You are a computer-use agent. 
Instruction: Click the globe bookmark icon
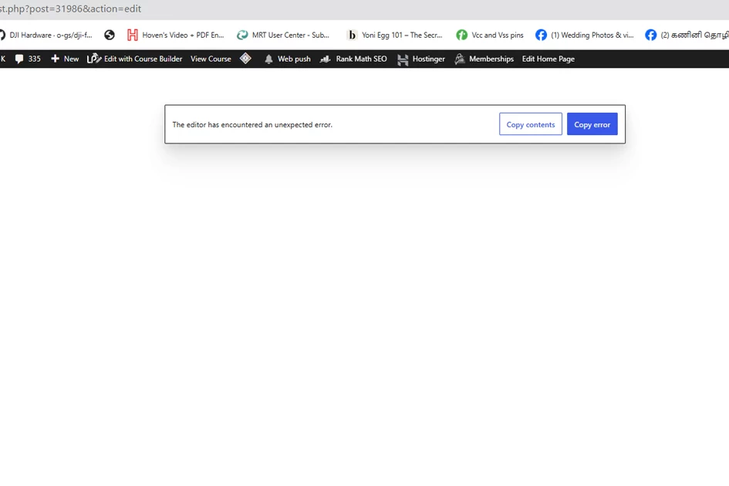110,35
